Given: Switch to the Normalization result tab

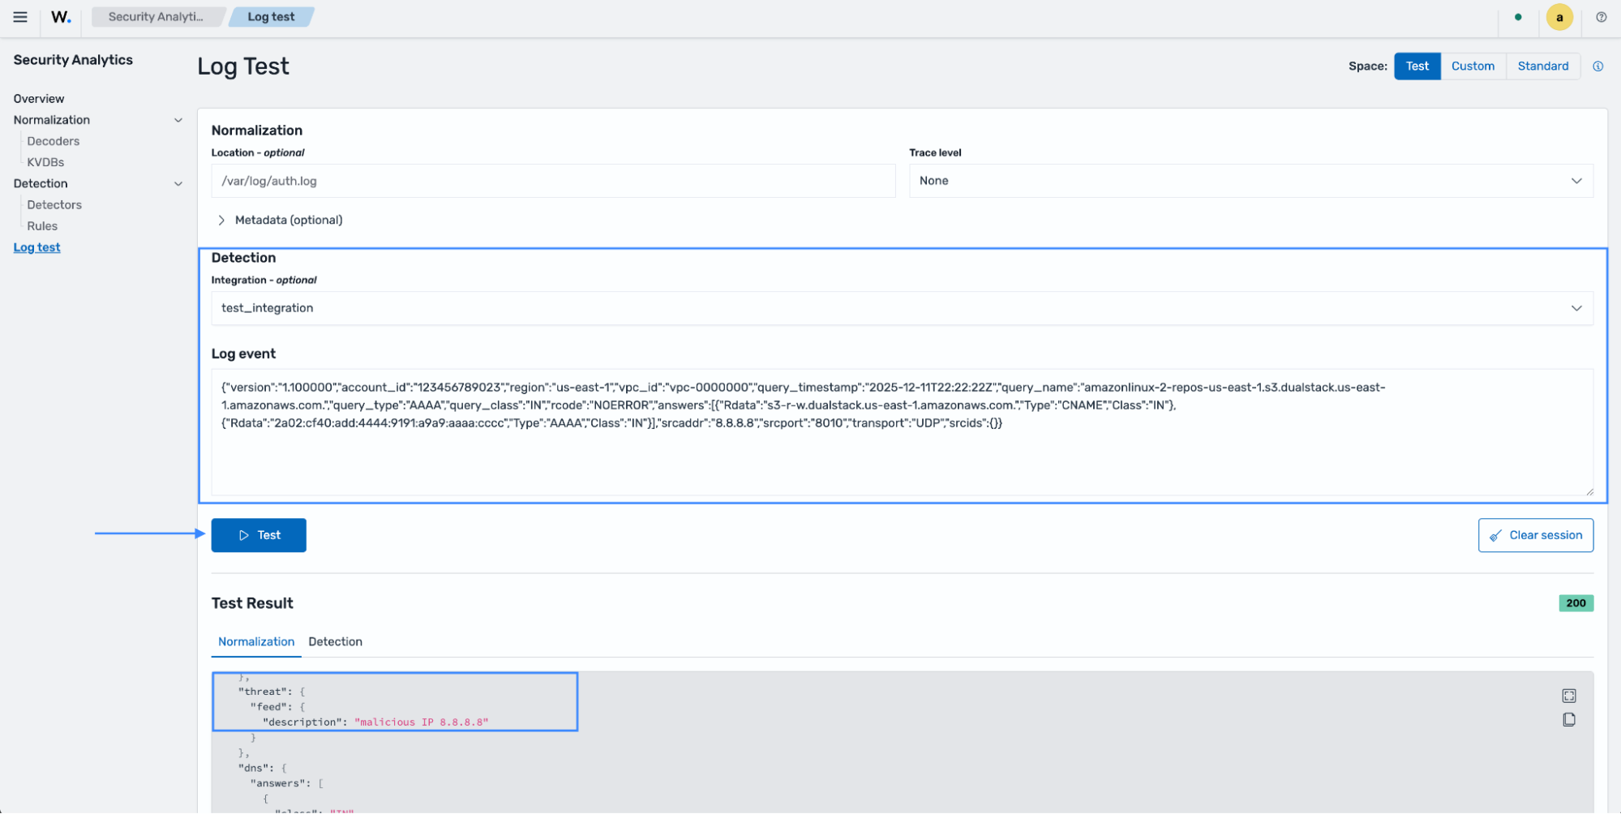Looking at the screenshot, I should pos(256,641).
